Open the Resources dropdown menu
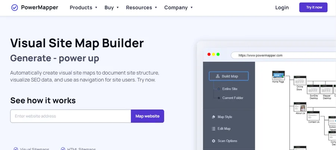336x150 pixels. (x=141, y=7)
